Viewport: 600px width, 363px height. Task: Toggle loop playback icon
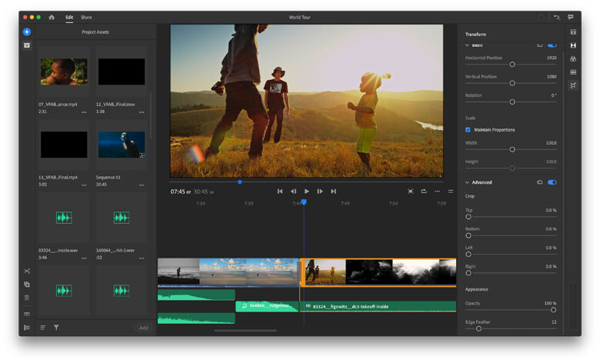click(424, 191)
